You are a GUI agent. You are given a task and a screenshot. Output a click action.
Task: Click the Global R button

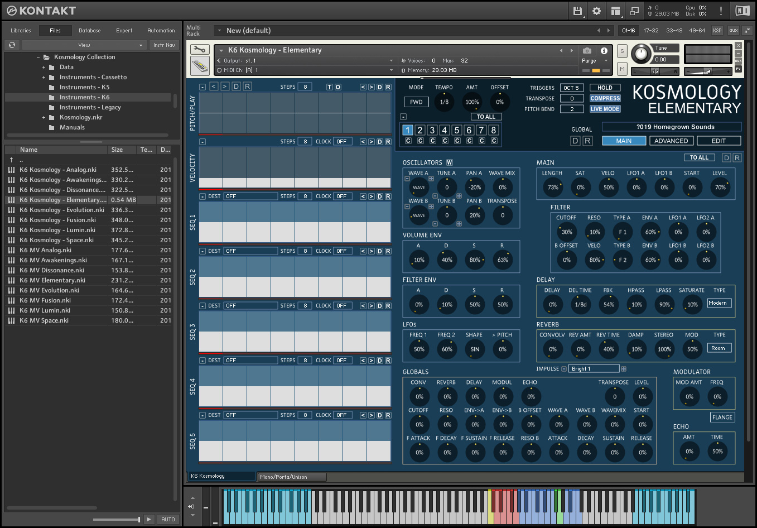(x=587, y=141)
